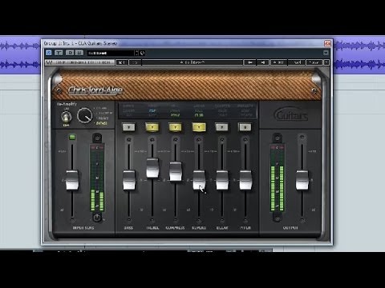Click the previous preset arrow in the WaveSystem toolbar

[250, 62]
